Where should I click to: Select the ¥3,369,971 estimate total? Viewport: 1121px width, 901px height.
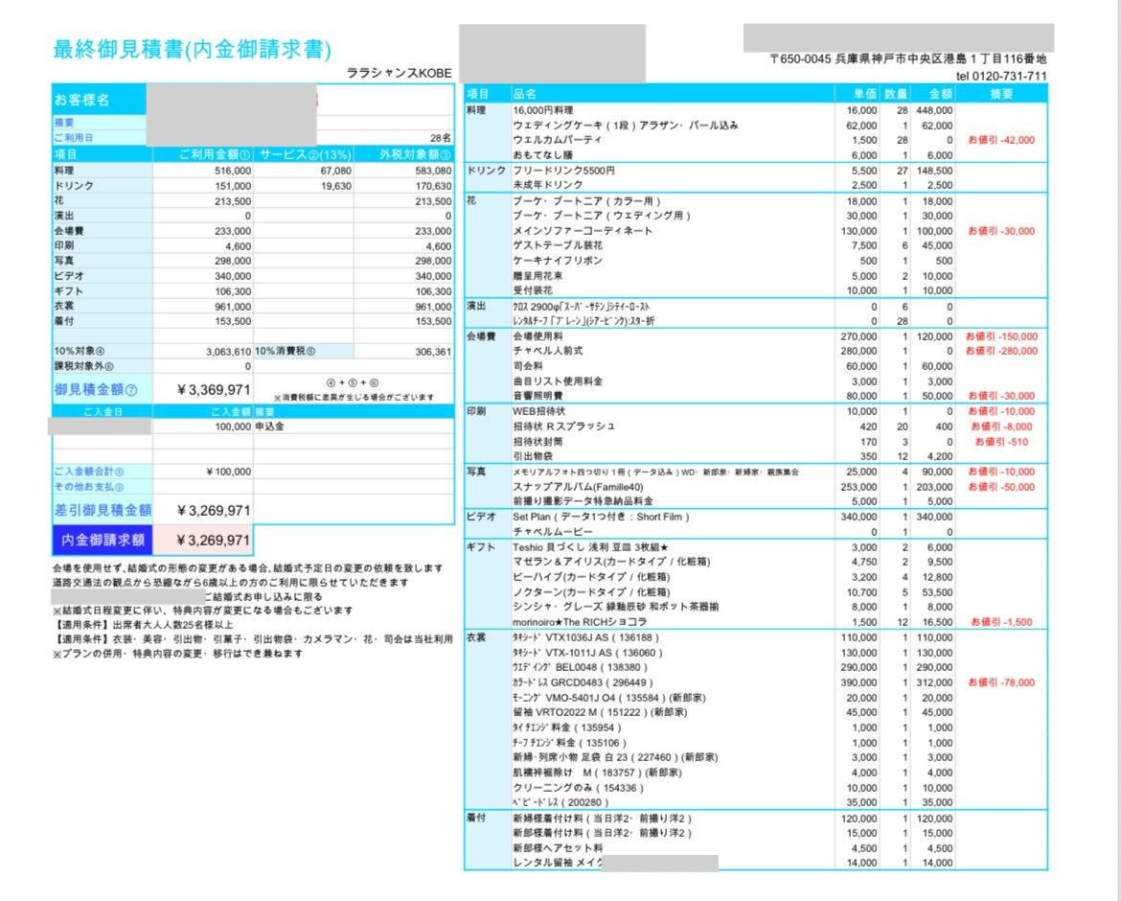click(x=214, y=390)
